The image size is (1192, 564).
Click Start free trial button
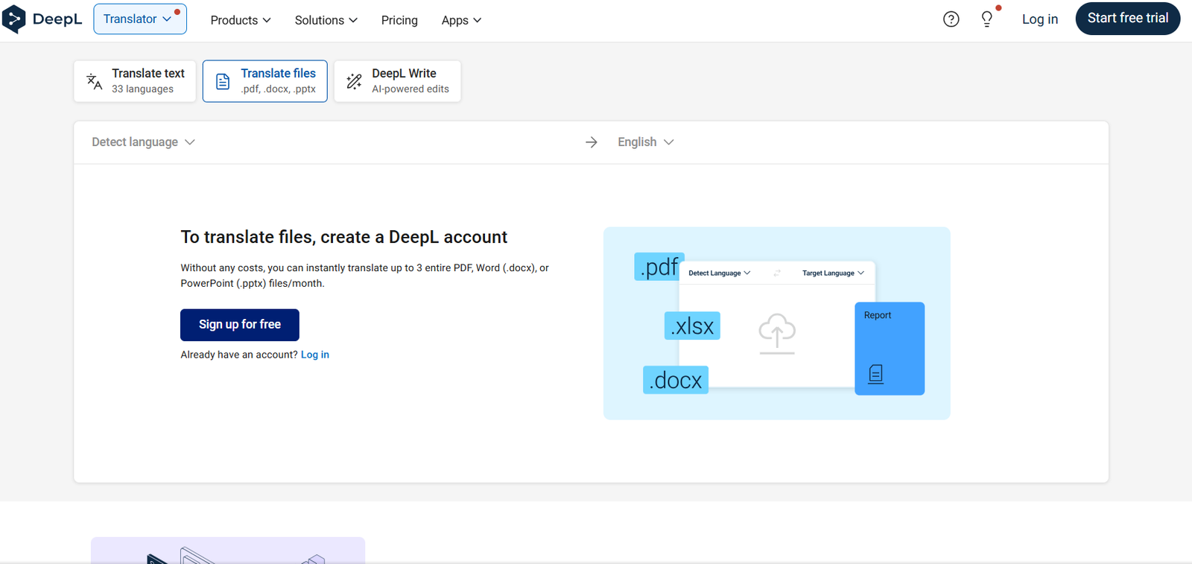point(1128,19)
